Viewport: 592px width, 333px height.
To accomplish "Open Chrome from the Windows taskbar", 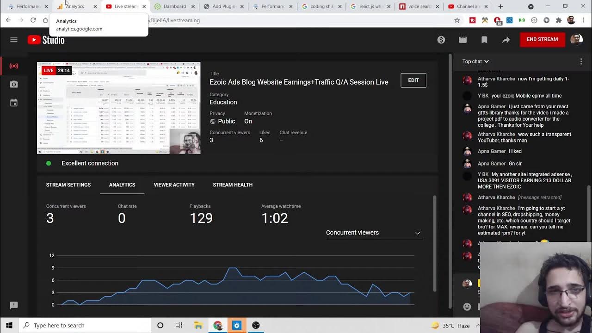I will click(217, 325).
